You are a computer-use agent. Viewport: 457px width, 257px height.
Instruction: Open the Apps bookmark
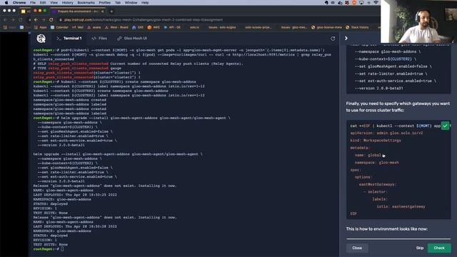click(x=40, y=27)
